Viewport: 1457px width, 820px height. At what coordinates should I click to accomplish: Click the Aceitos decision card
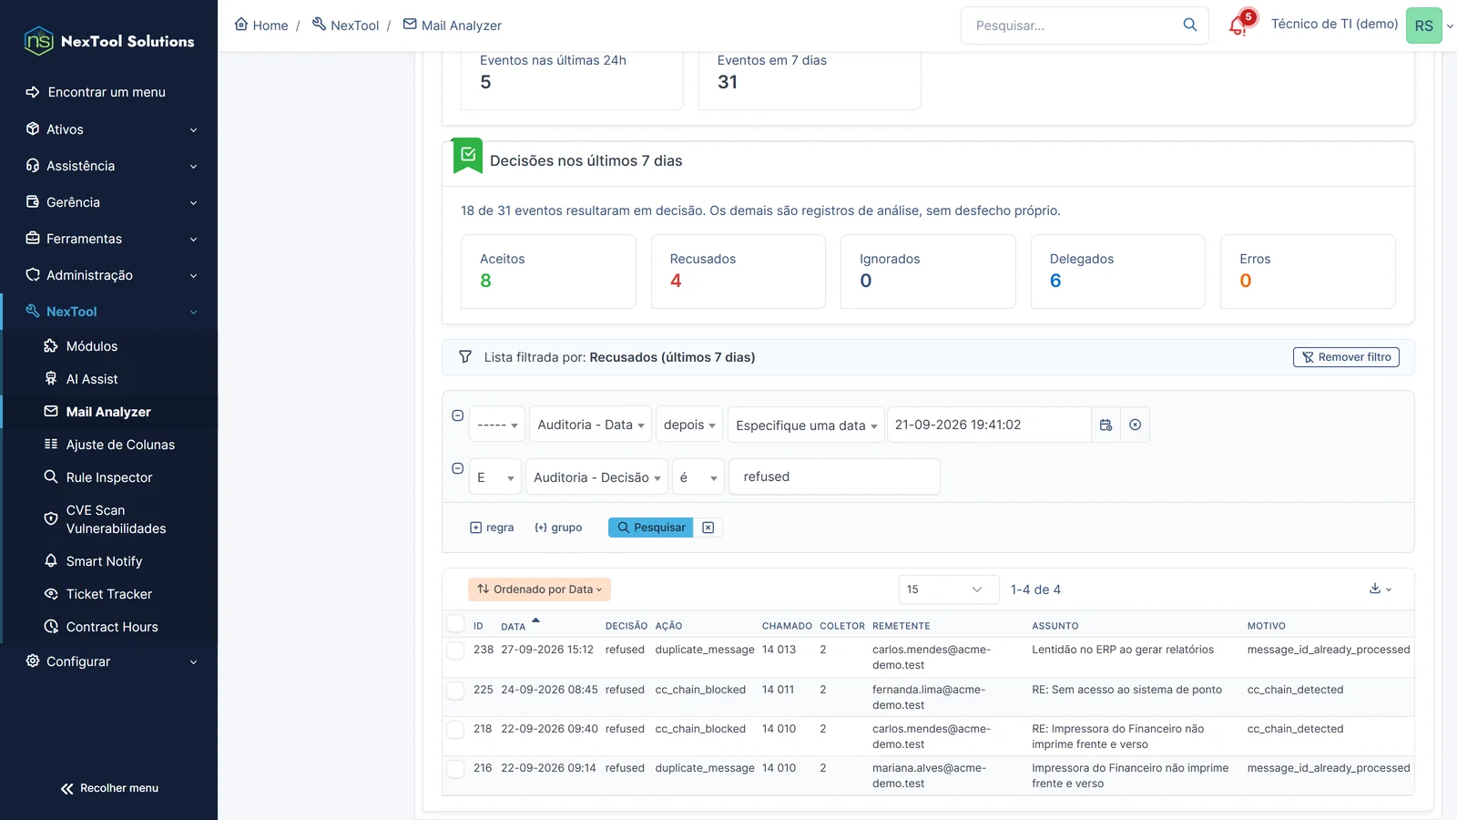pos(548,272)
